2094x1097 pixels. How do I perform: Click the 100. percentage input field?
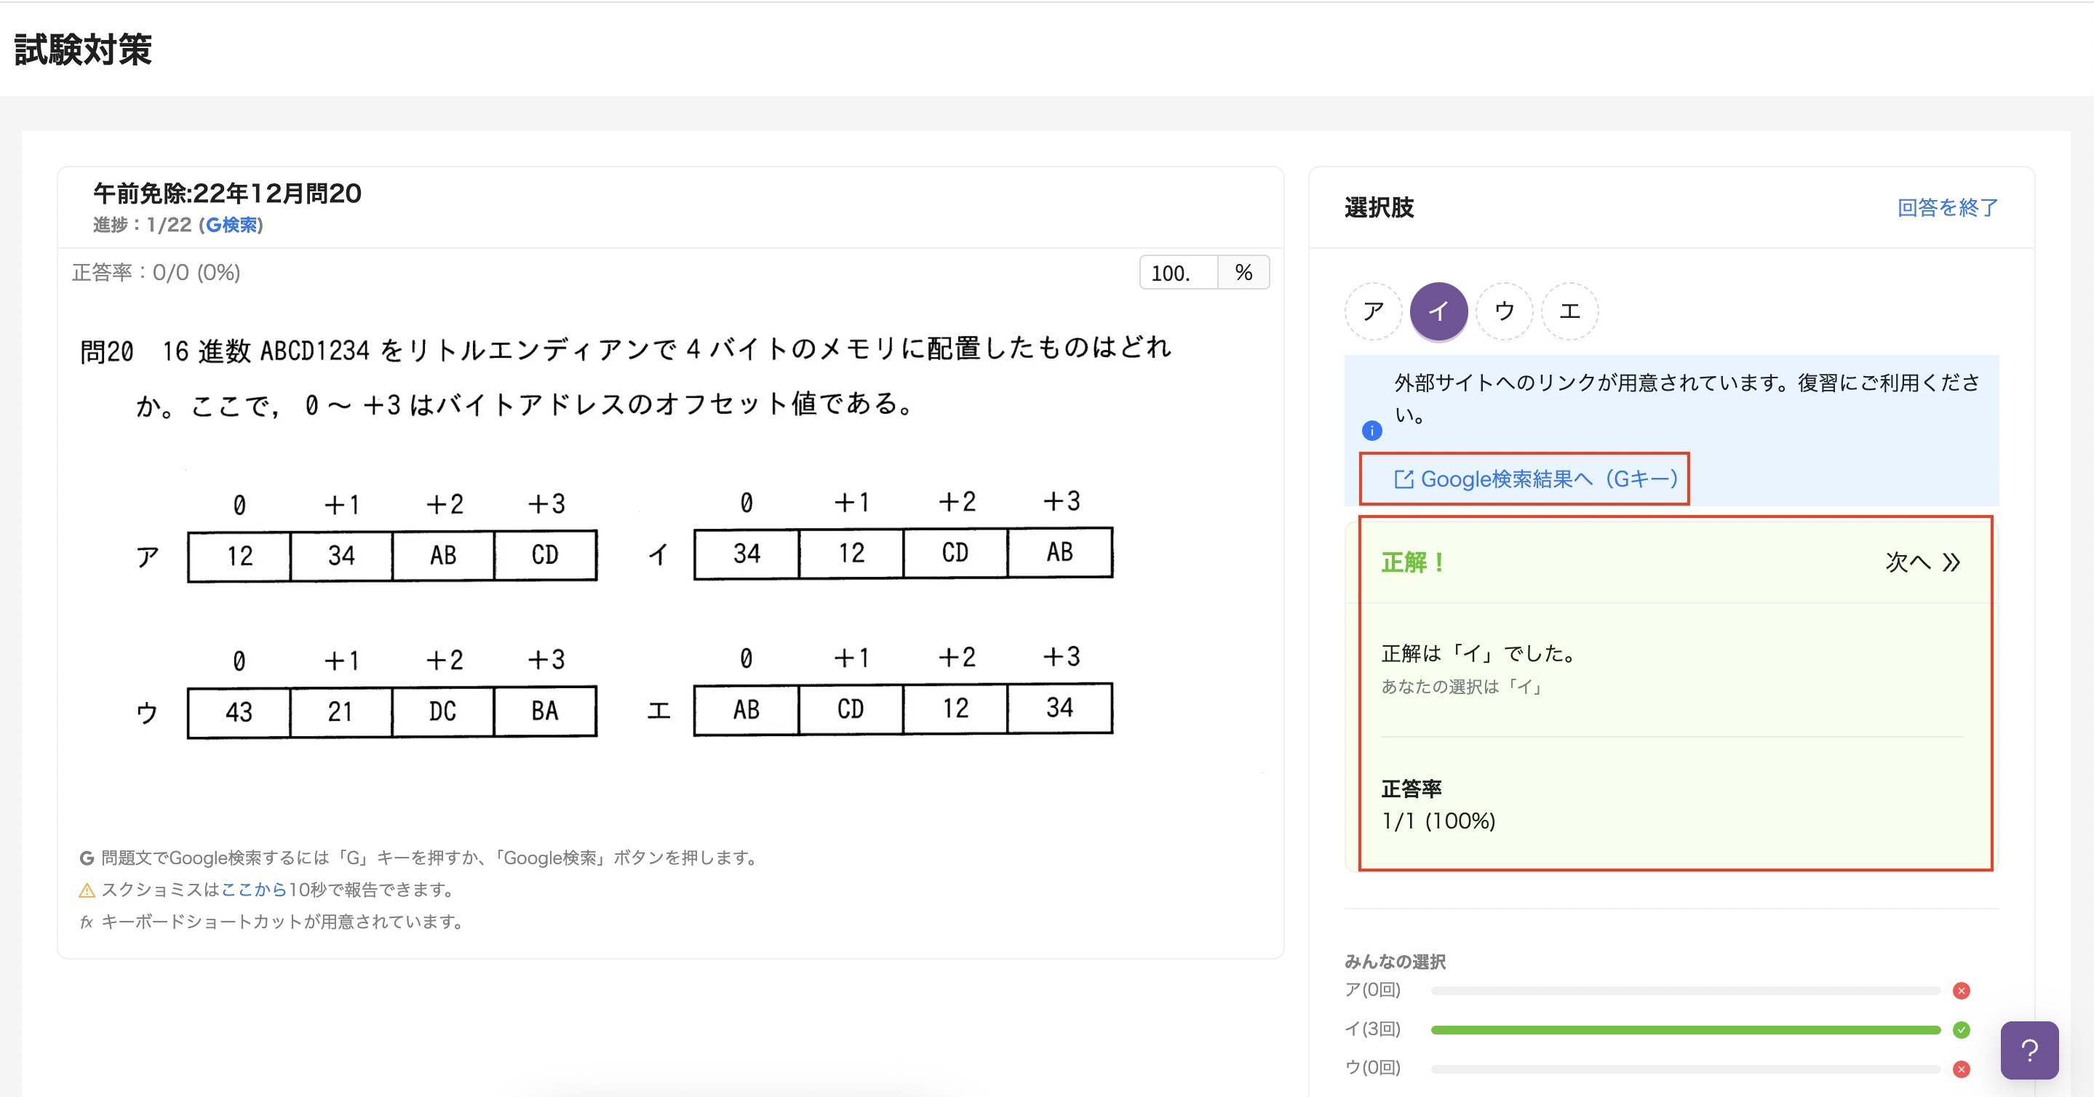pyautogui.click(x=1177, y=272)
